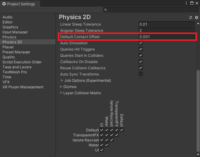The height and width of the screenshot is (157, 200).
Task: Open the Input Manager settings category
Action: click(x=15, y=32)
